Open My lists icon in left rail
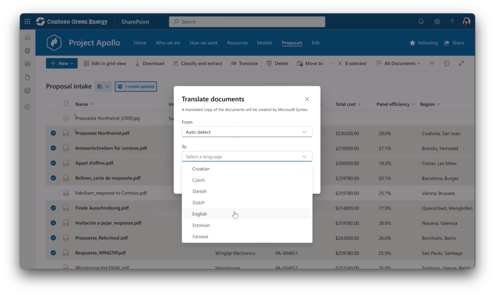This screenshot has height=295, width=495. coord(27,90)
